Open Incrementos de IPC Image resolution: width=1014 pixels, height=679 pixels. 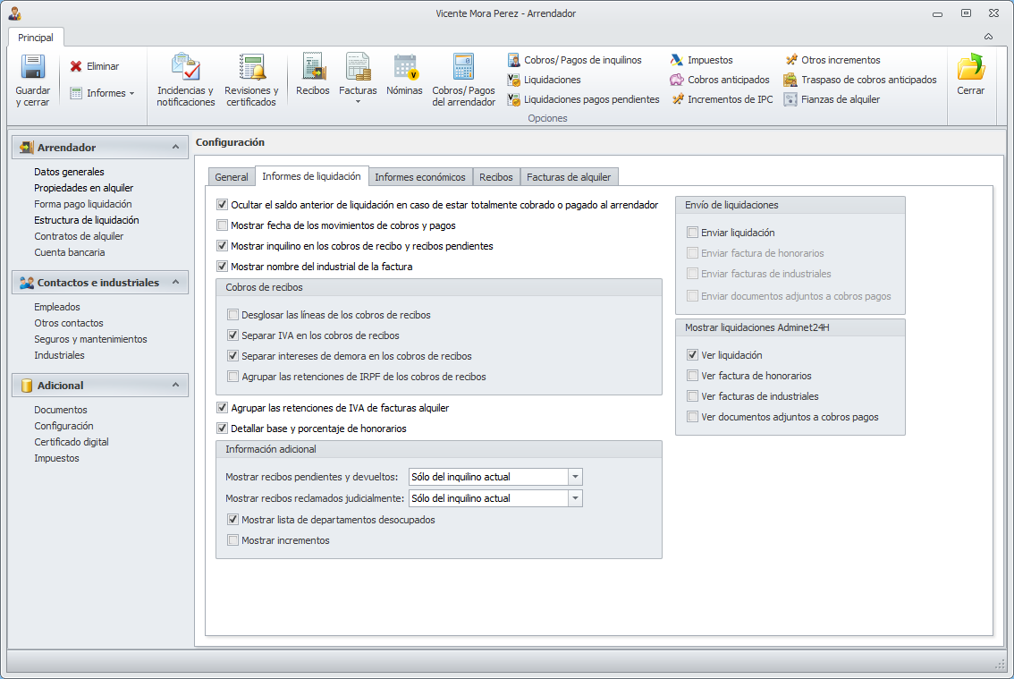click(722, 99)
